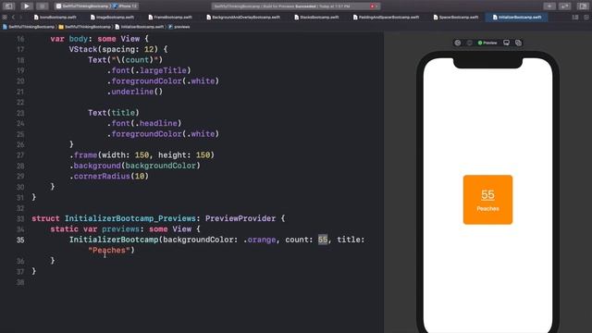592x333 pixels.
Task: Go forward in editor history
Action: tap(20, 17)
